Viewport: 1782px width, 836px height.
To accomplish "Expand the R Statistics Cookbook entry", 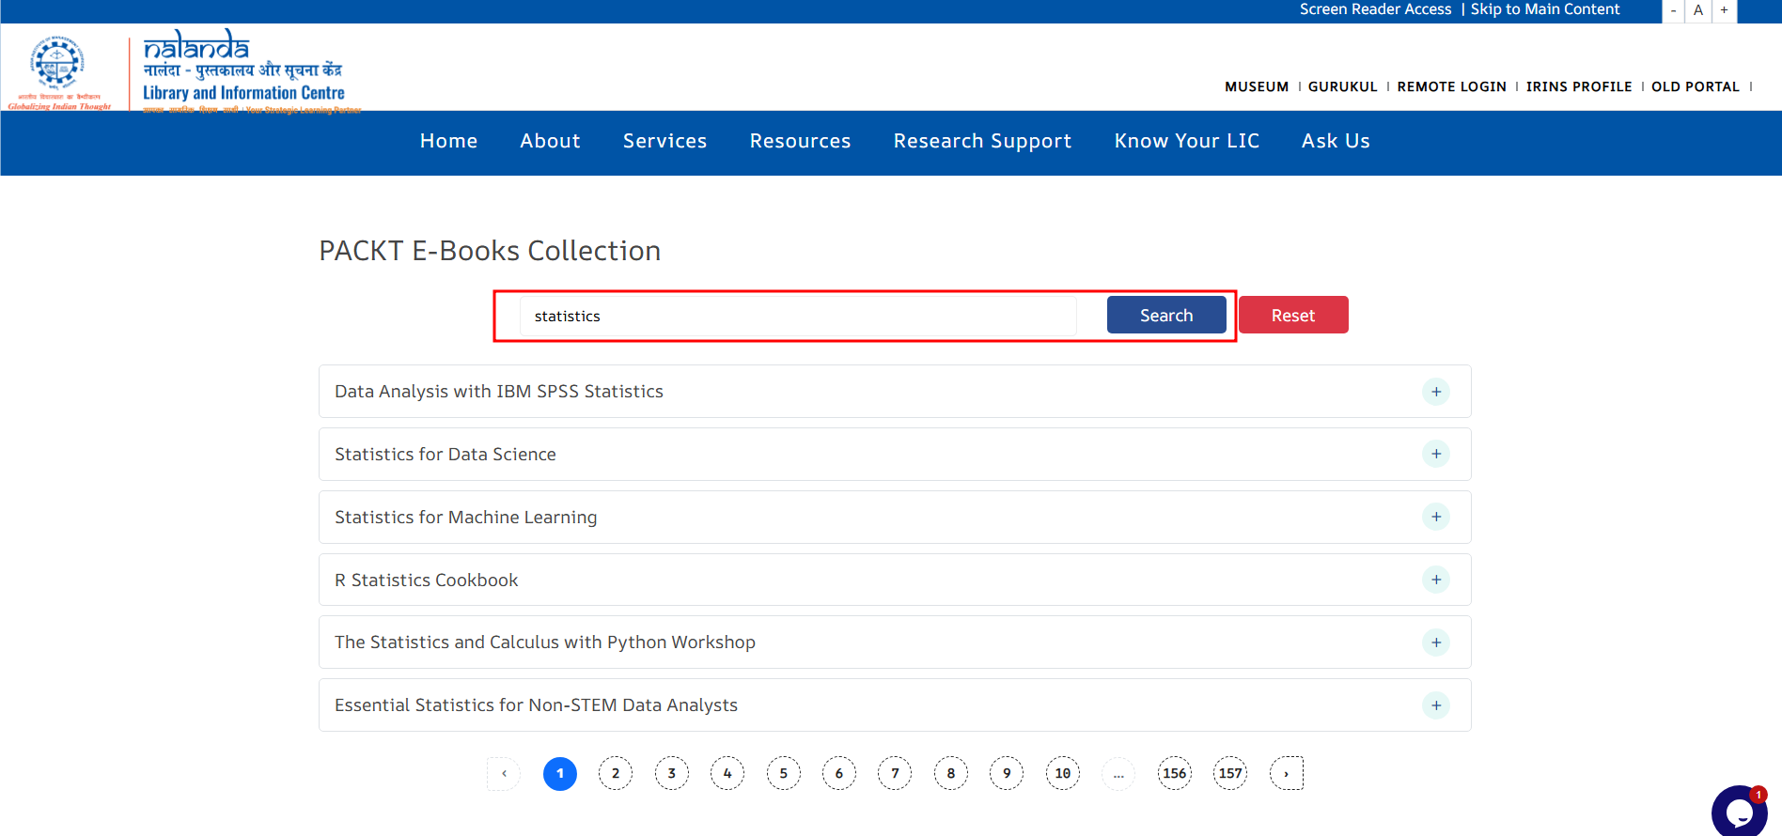I will (x=1435, y=580).
